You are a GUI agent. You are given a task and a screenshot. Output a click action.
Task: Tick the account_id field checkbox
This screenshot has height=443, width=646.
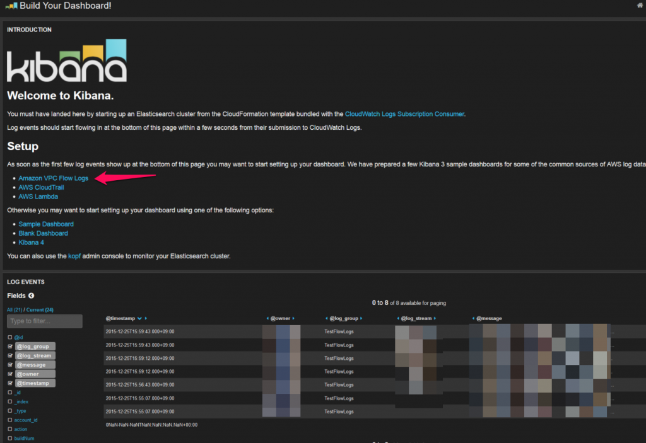click(10, 420)
